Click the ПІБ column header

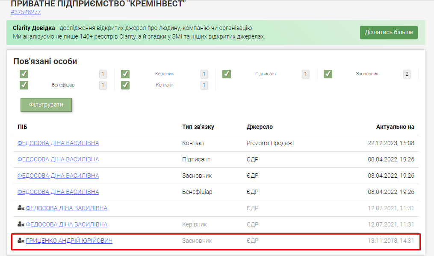(x=22, y=127)
